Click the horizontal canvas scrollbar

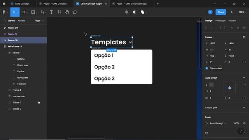tap(86, 138)
